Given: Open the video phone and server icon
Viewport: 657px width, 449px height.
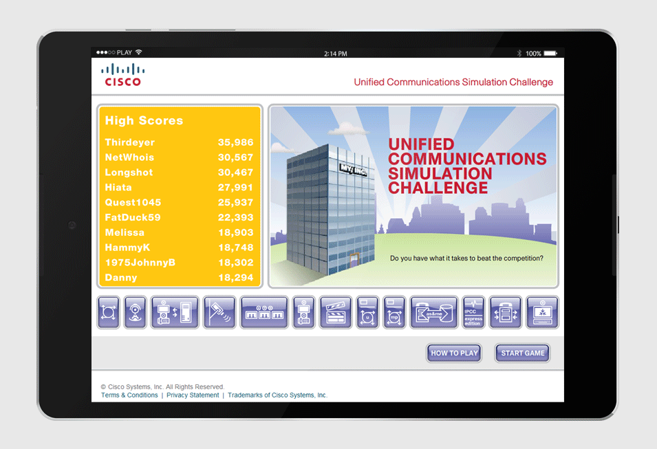Looking at the screenshot, I should 175,312.
